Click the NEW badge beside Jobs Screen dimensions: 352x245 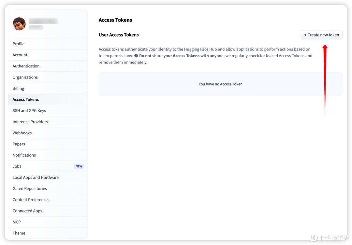pyautogui.click(x=79, y=166)
